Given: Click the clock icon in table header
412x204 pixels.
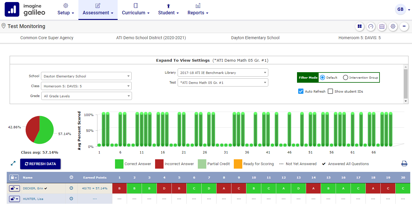Looking at the screenshot, I should coord(71,177).
